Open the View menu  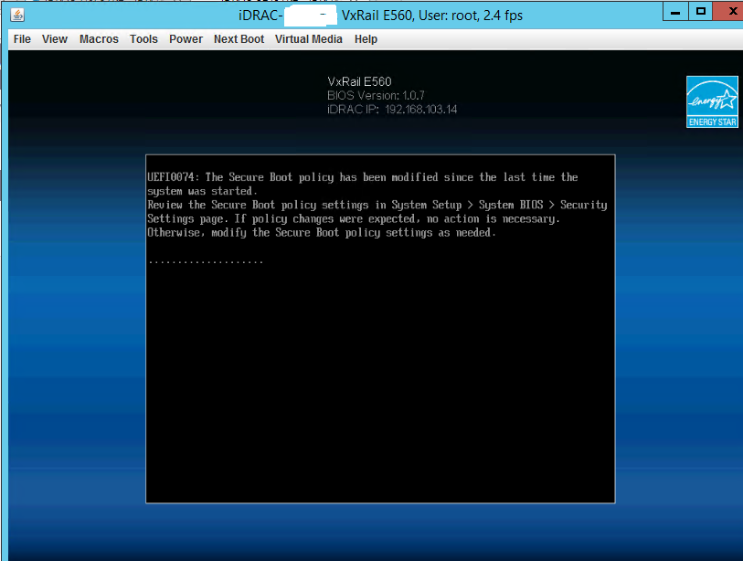pyautogui.click(x=54, y=39)
